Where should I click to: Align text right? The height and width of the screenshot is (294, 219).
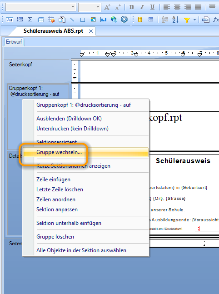tap(188, 7)
